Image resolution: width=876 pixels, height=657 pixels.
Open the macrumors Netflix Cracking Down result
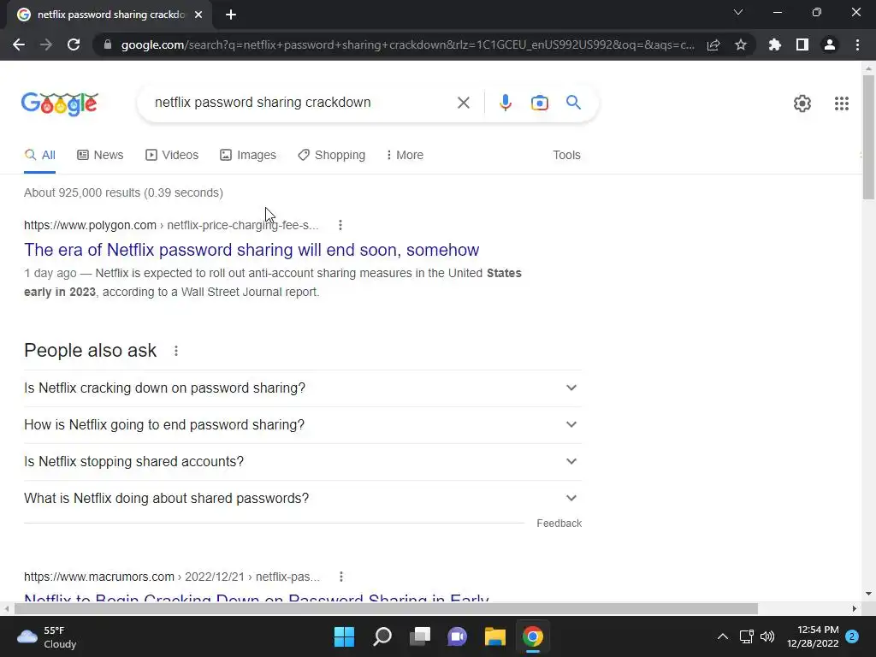click(257, 597)
